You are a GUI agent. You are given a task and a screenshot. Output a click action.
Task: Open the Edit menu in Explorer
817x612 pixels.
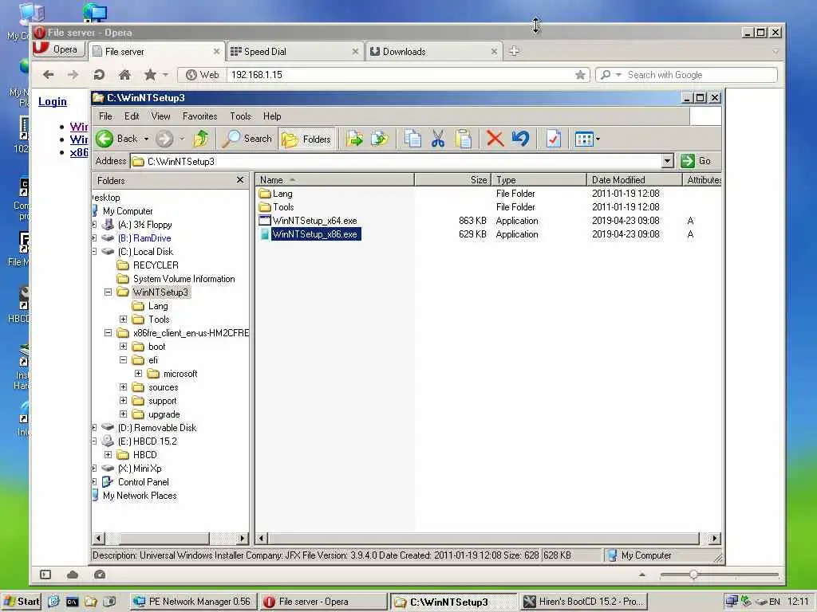132,116
